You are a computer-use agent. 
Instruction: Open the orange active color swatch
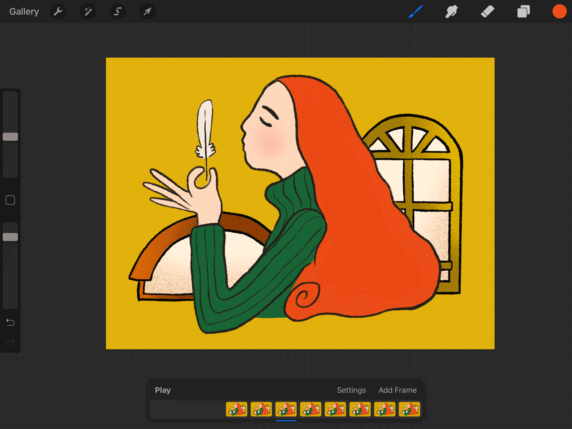coord(559,11)
